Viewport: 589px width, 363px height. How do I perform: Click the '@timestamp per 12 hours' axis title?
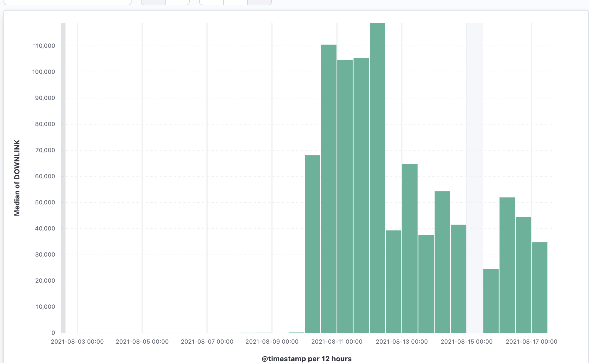click(x=306, y=359)
